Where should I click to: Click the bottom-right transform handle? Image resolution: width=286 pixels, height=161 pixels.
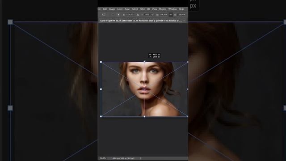(x=188, y=116)
